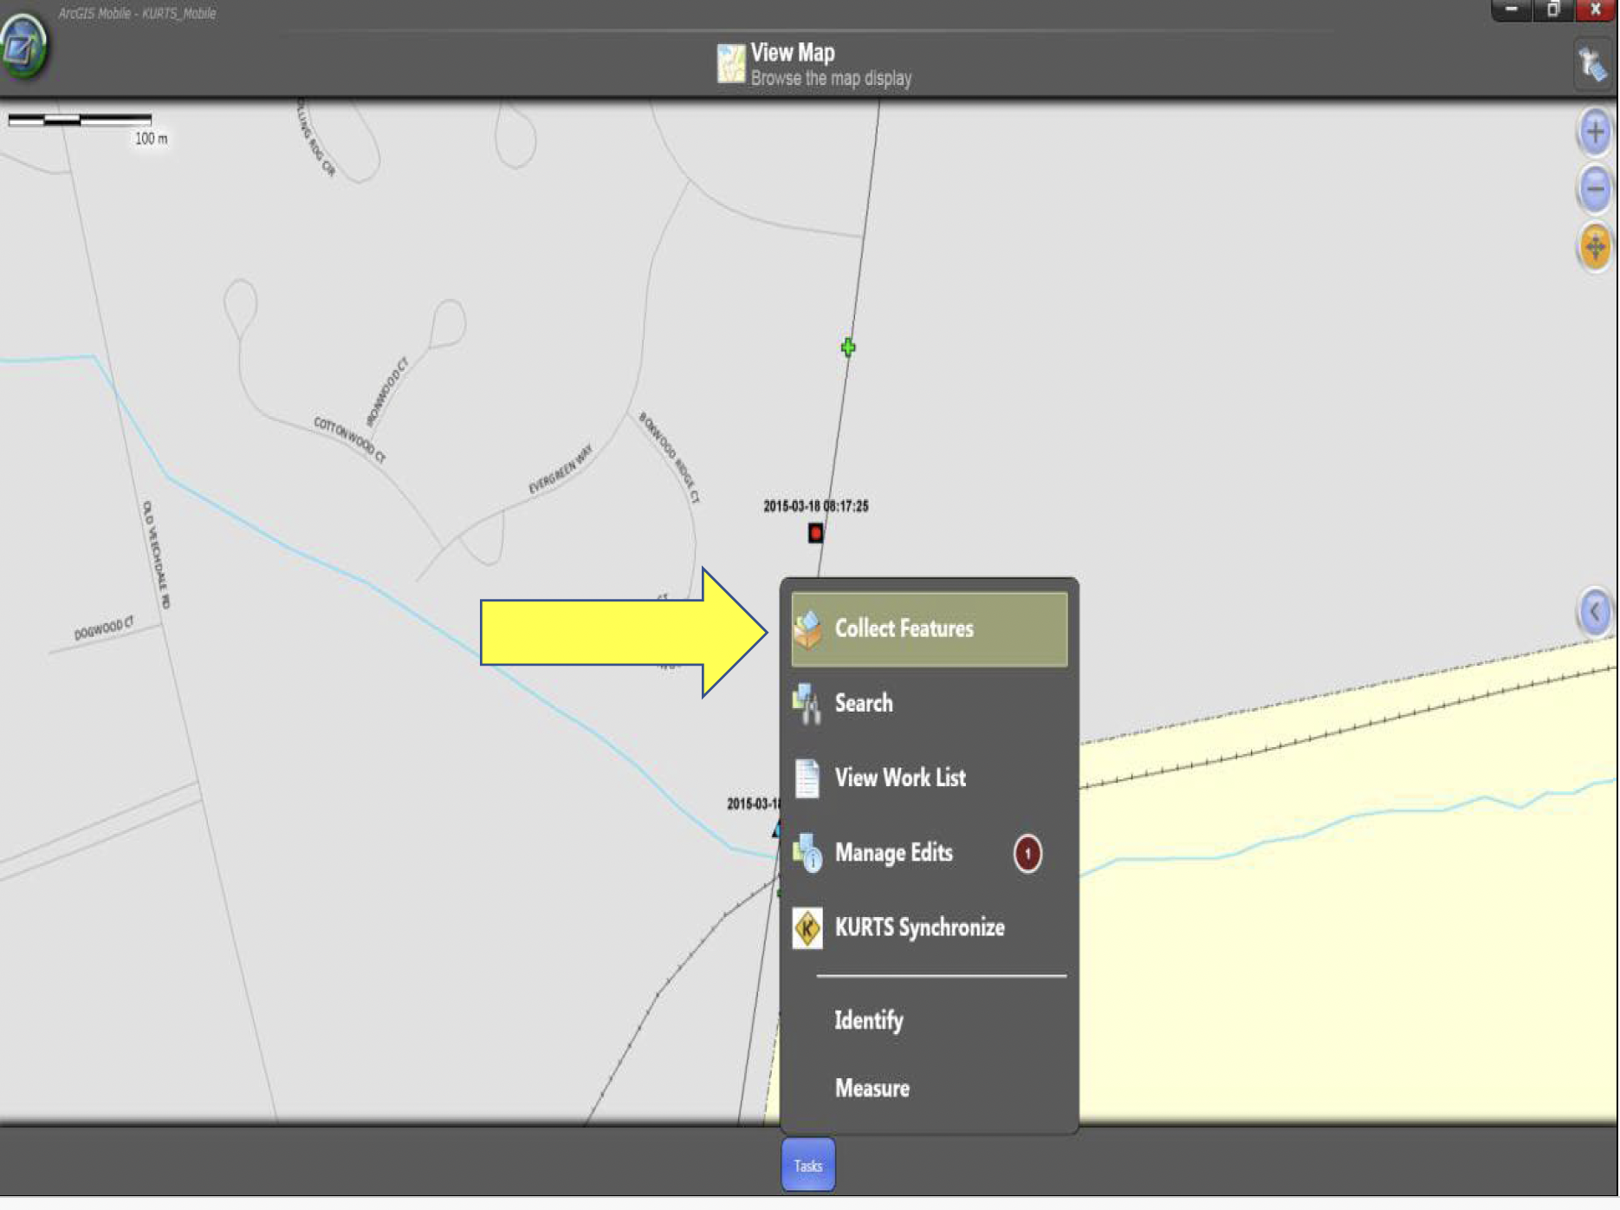Click the Search binoculars icon
The height and width of the screenshot is (1210, 1620).
(806, 703)
